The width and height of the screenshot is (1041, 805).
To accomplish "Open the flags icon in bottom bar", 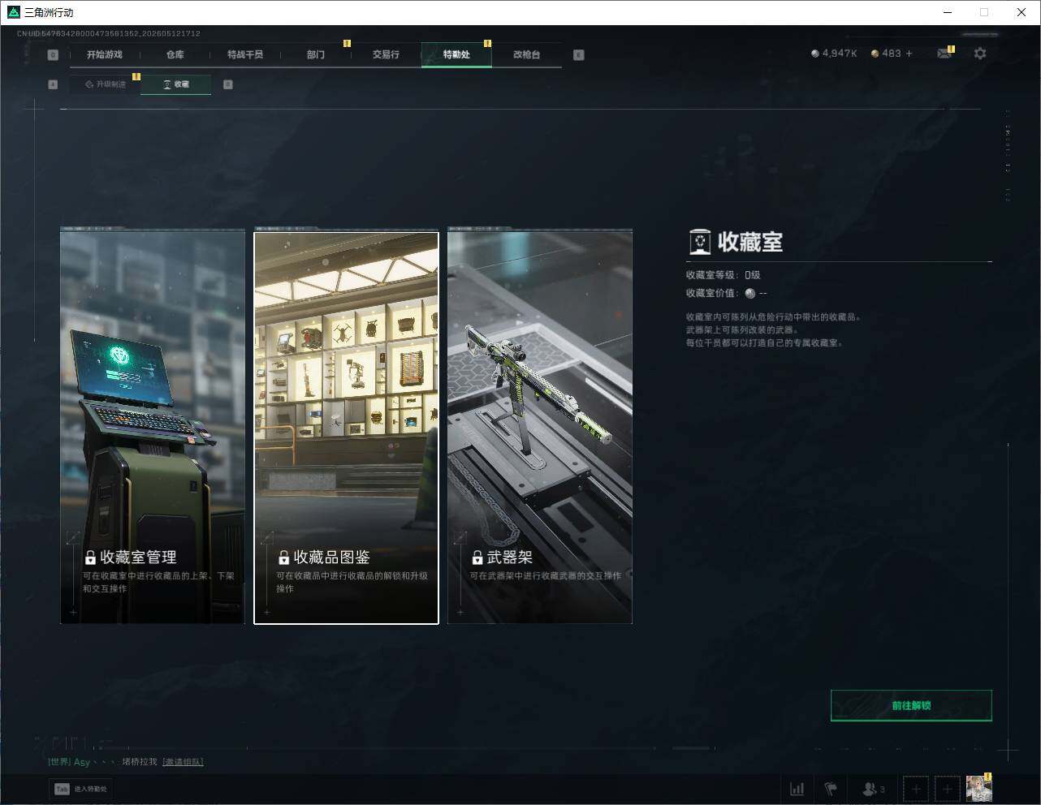I will tap(830, 789).
